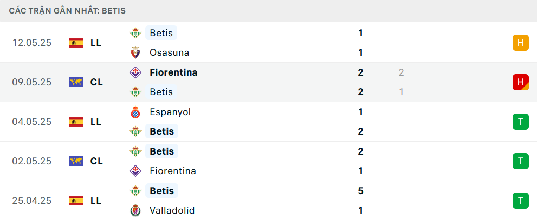
Task: Open the Valladolid team name link
Action: 172,210
